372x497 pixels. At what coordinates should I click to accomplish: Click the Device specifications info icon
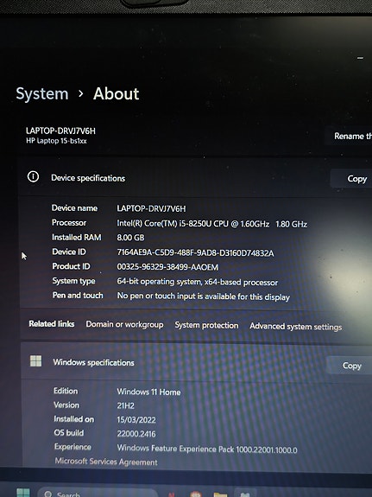34,176
